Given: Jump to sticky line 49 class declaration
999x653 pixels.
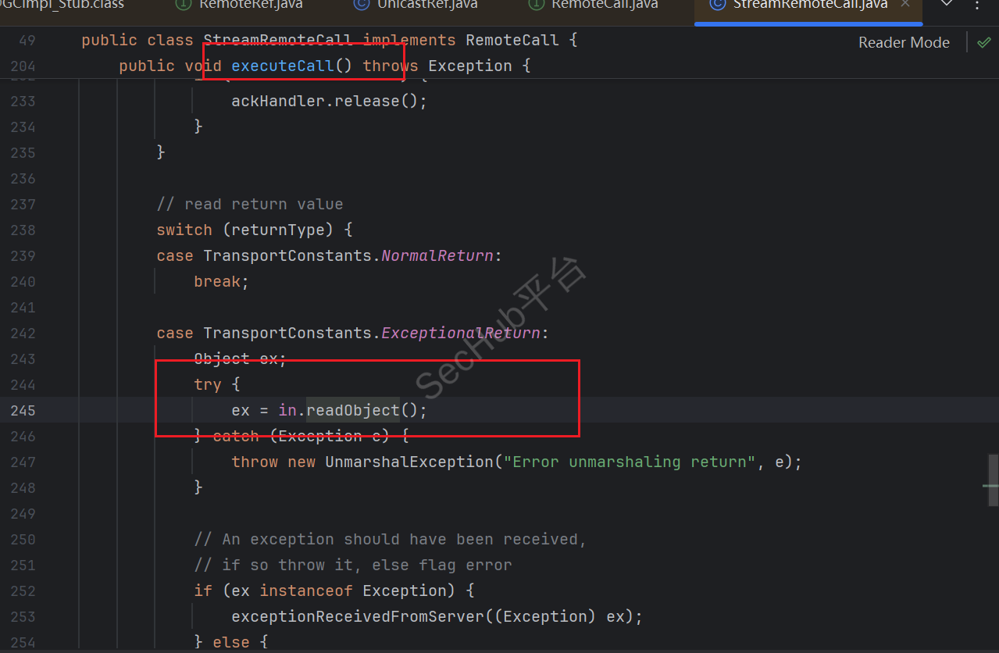Looking at the screenshot, I should coord(328,40).
